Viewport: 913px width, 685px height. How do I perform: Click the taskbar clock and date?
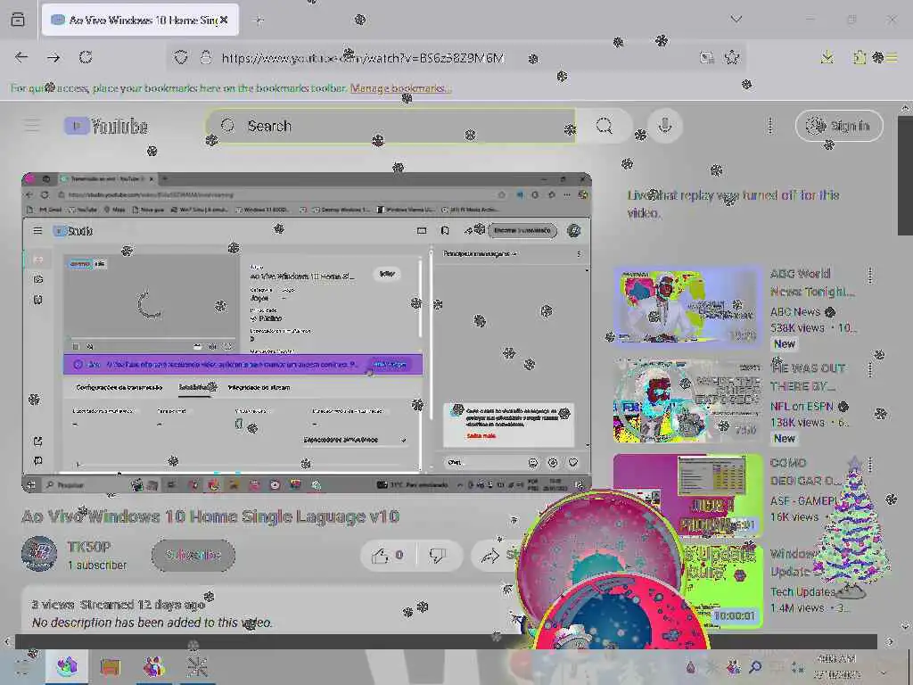click(x=836, y=666)
